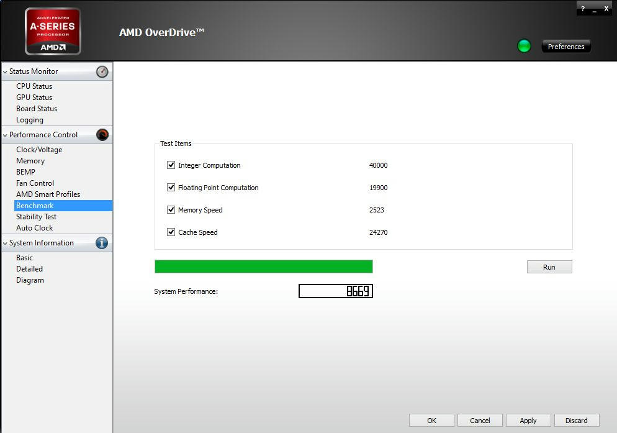
Task: Click the Cancel button
Action: pos(480,421)
